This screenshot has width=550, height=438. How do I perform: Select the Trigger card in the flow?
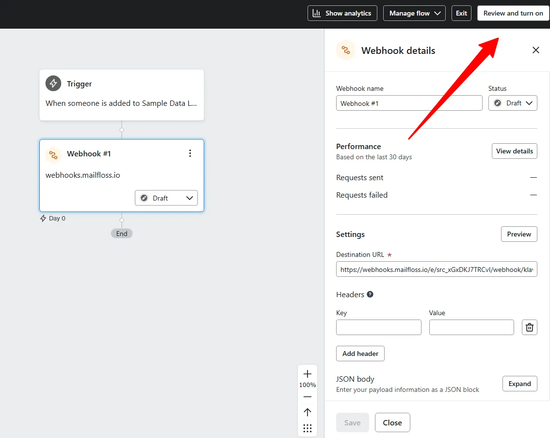122,95
